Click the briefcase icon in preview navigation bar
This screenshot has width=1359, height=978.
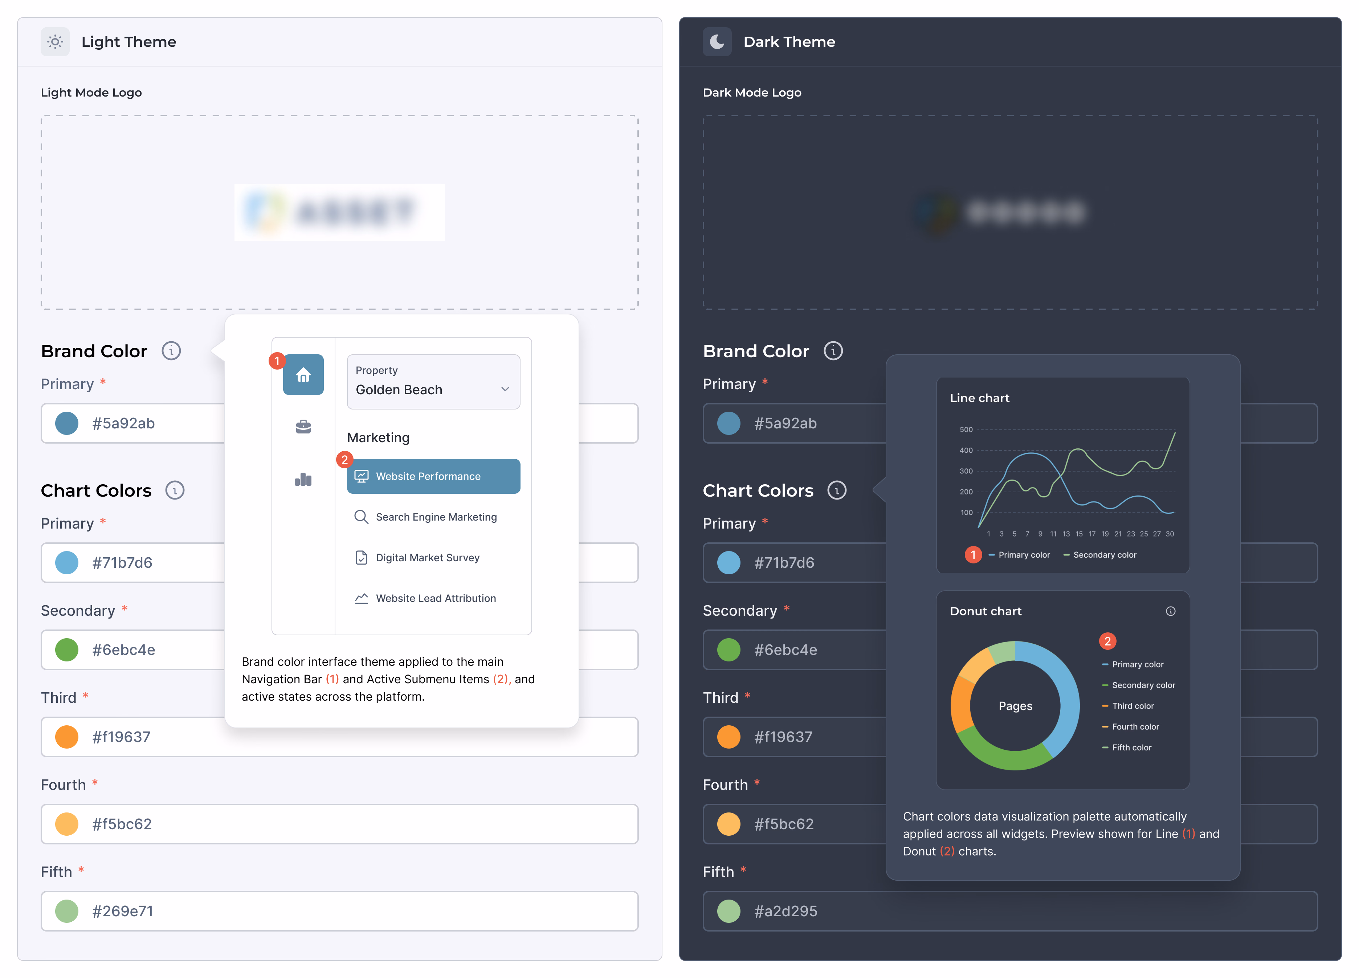coord(303,427)
